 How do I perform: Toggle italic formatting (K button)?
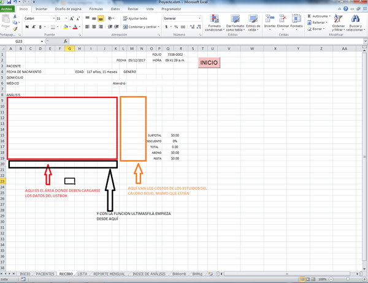click(x=33, y=27)
